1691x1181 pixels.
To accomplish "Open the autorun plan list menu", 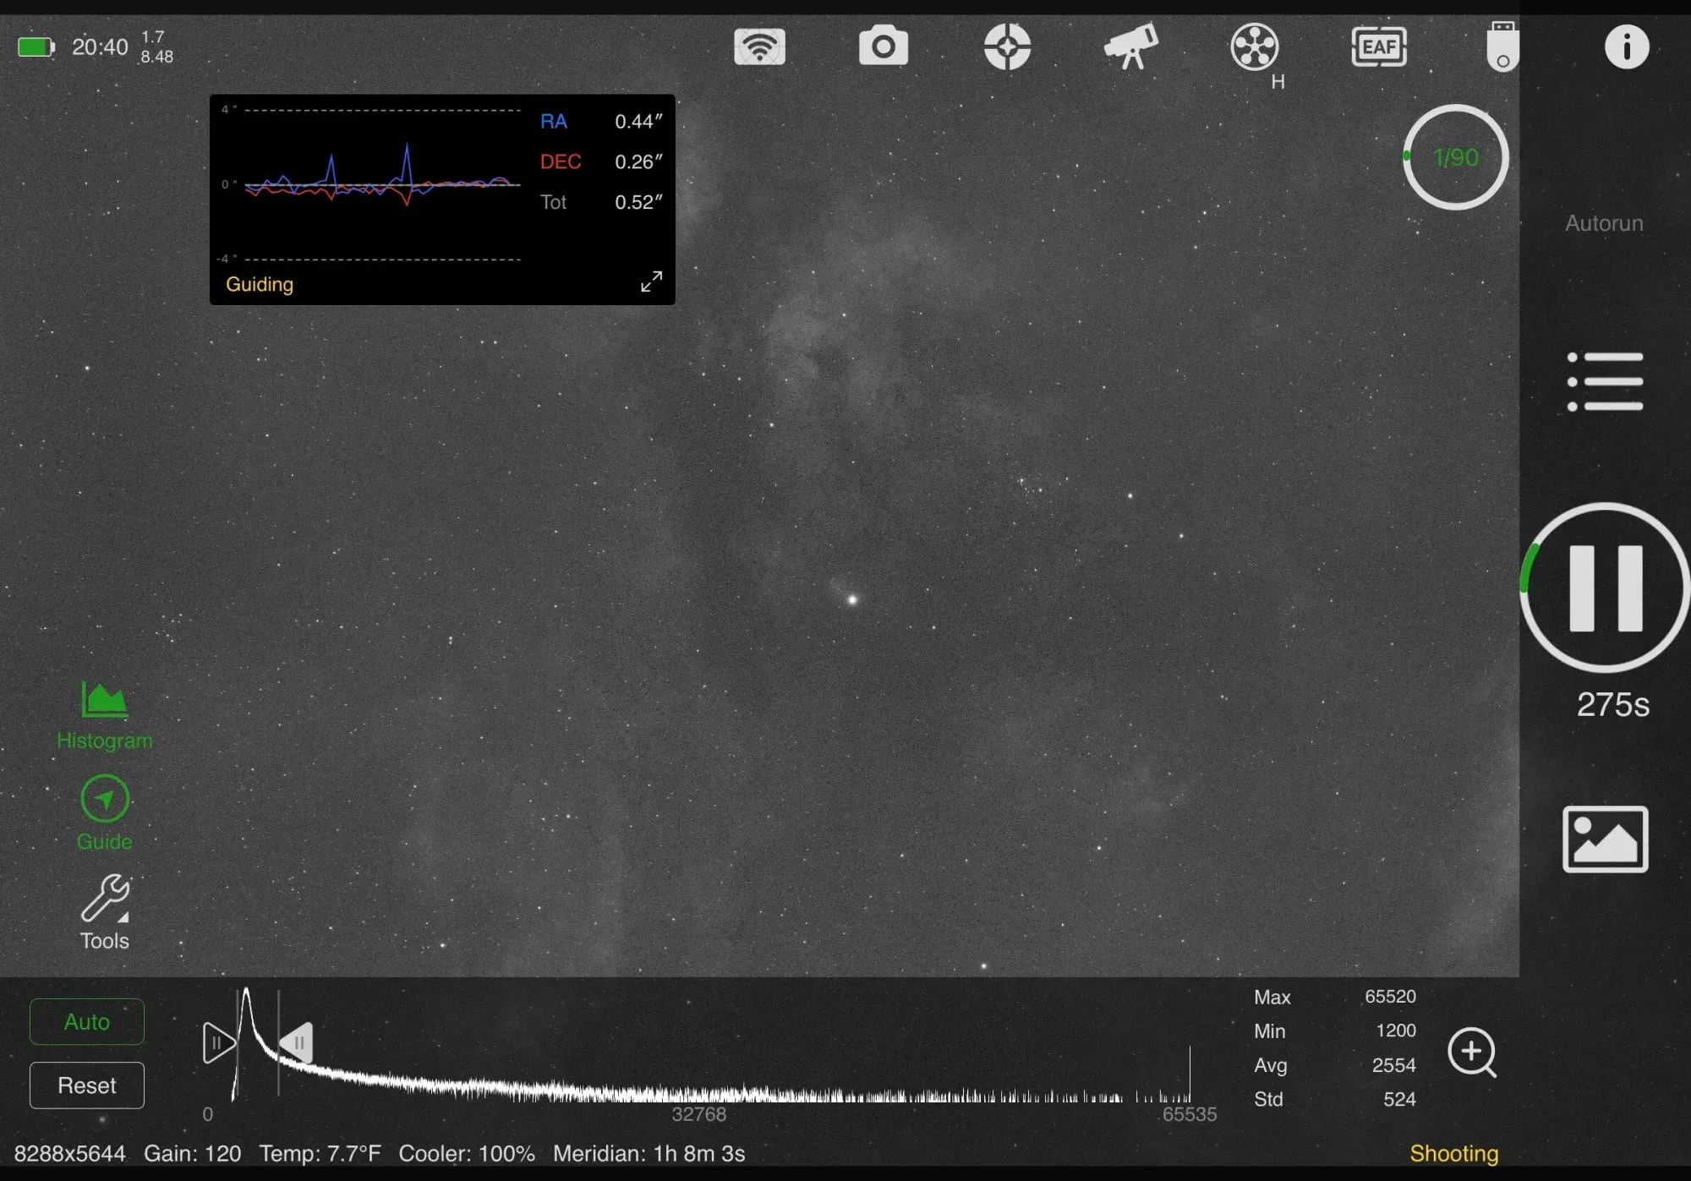I will pyautogui.click(x=1604, y=381).
